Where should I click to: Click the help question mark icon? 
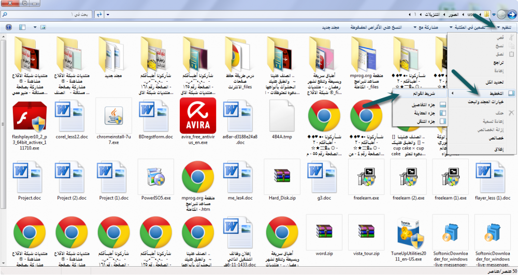[x=9, y=27]
